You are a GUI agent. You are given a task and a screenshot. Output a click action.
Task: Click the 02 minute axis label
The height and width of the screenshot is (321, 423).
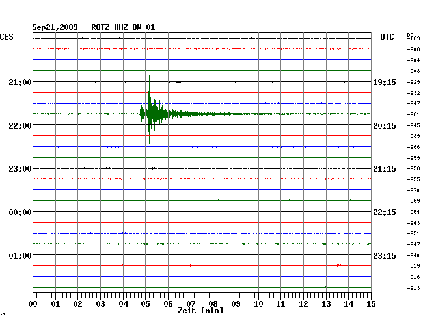pyautogui.click(x=77, y=303)
